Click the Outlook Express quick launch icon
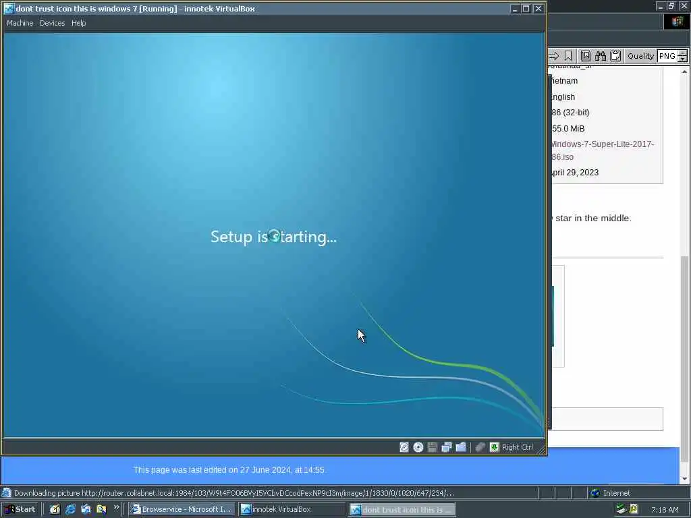691x518 pixels. [86, 509]
